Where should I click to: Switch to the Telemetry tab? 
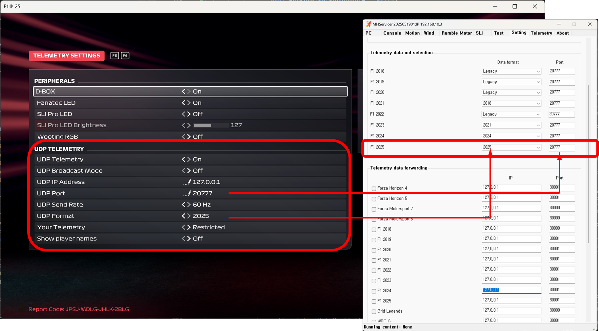(541, 33)
